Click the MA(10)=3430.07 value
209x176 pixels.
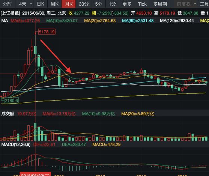point(62,21)
